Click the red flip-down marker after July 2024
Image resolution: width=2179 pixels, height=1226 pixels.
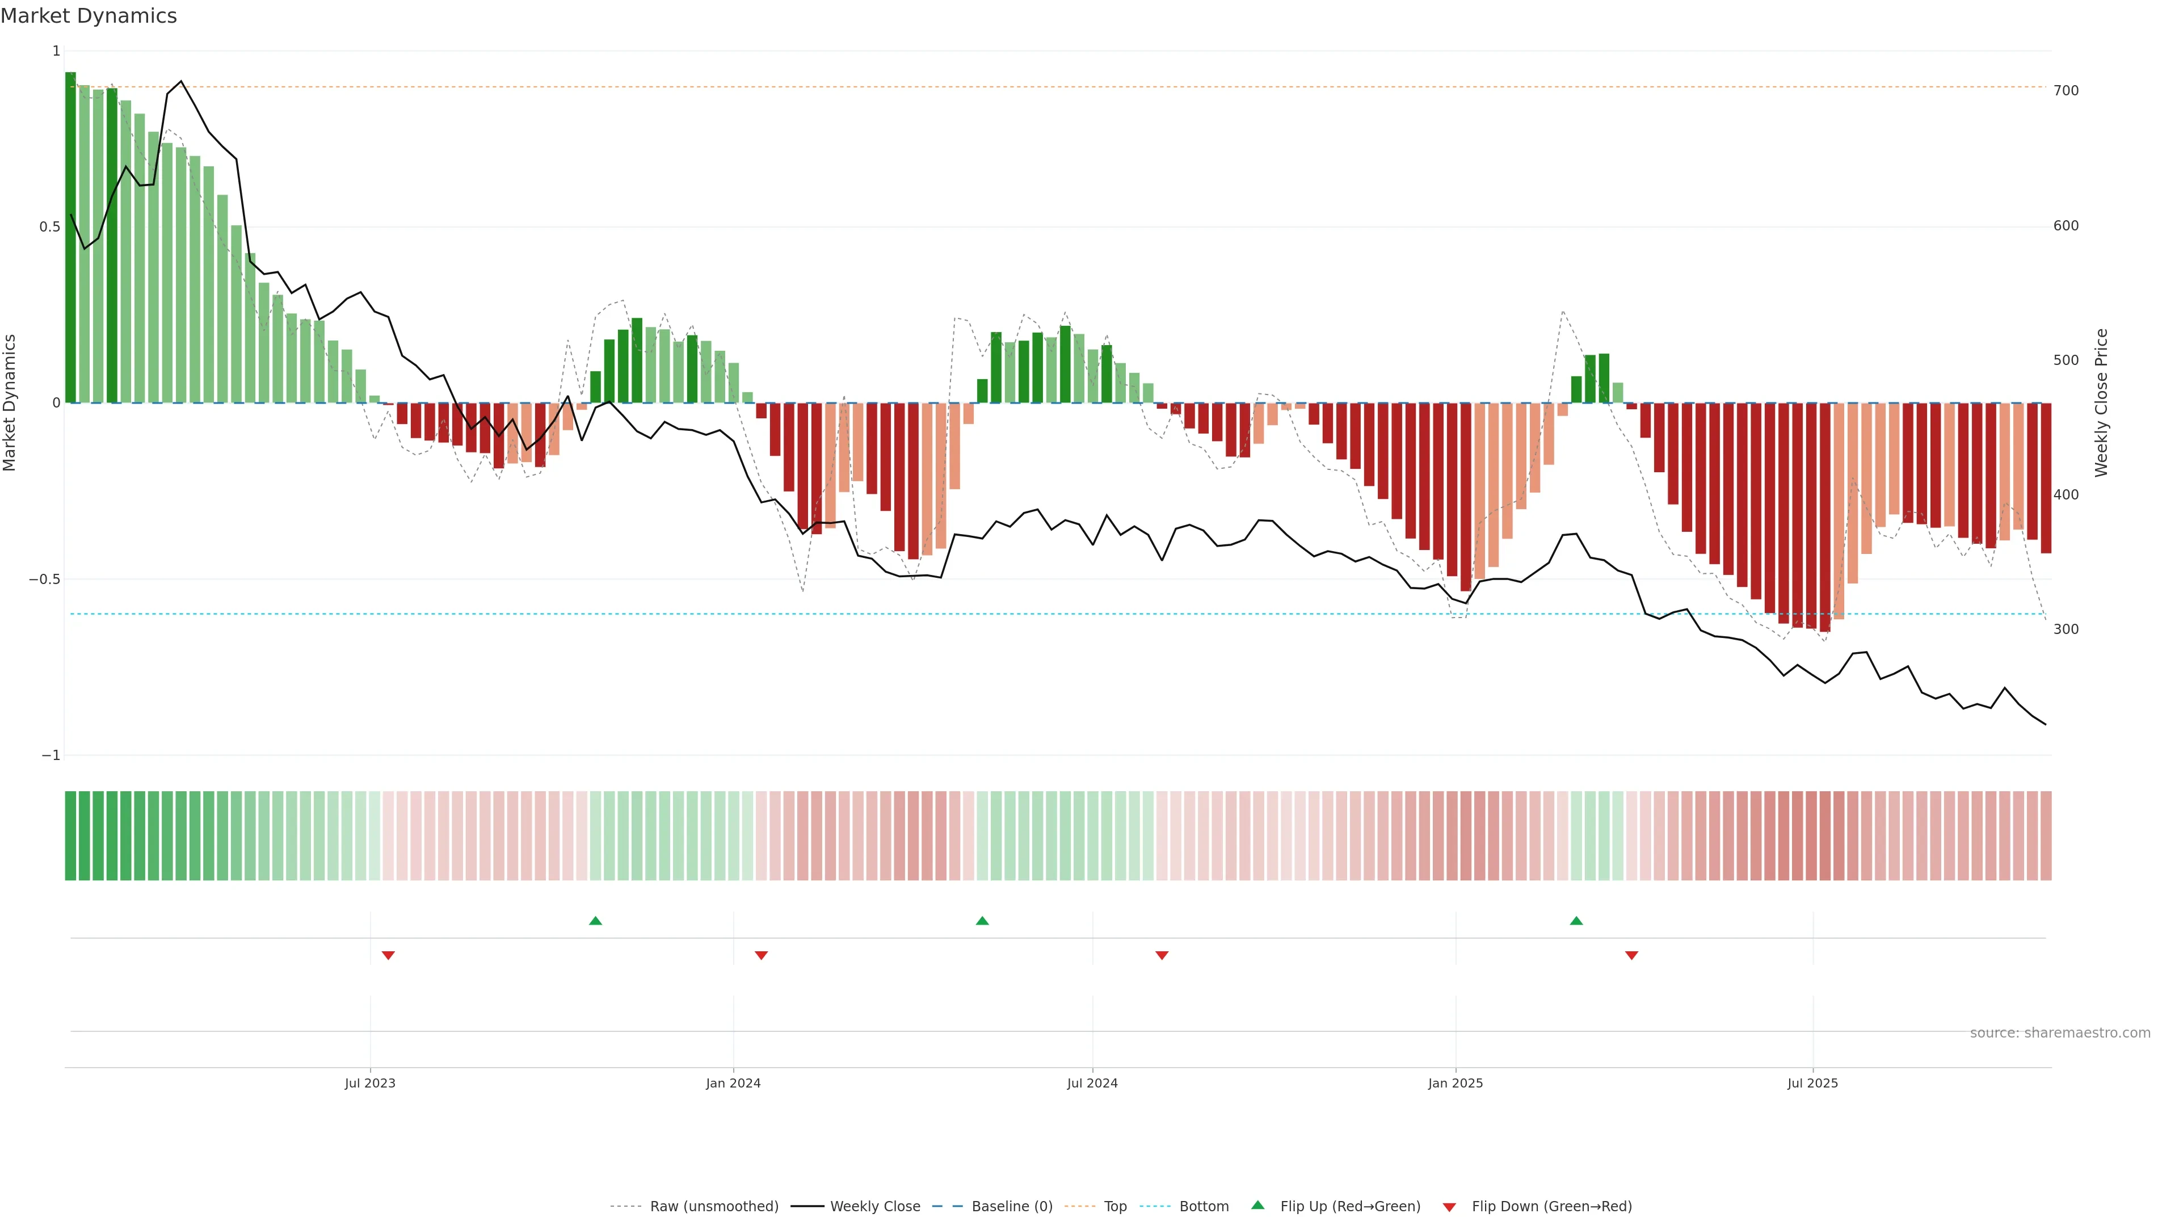[x=1162, y=955]
